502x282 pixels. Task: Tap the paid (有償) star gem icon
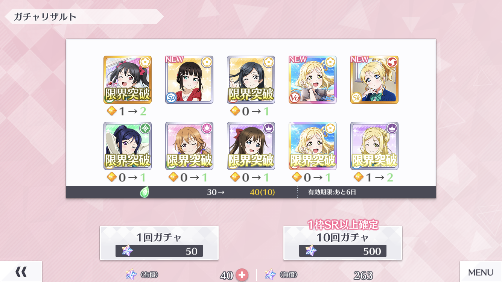pyautogui.click(x=131, y=275)
